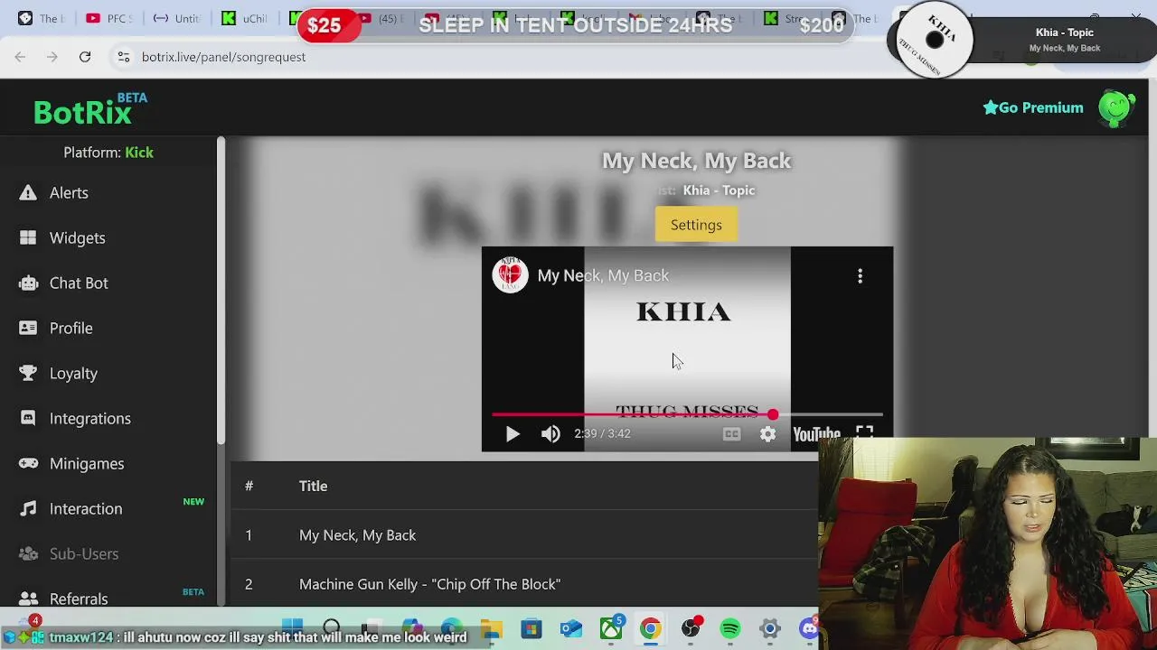Switch to the first browser tab The b
Screen dimensions: 1157x650
click(40, 18)
